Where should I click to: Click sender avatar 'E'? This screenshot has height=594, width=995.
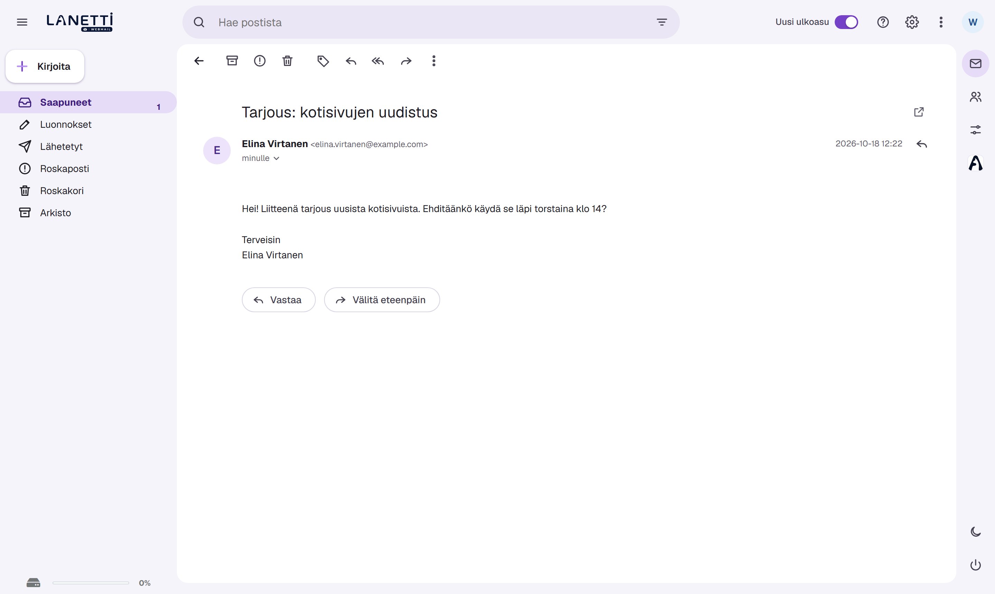click(217, 151)
